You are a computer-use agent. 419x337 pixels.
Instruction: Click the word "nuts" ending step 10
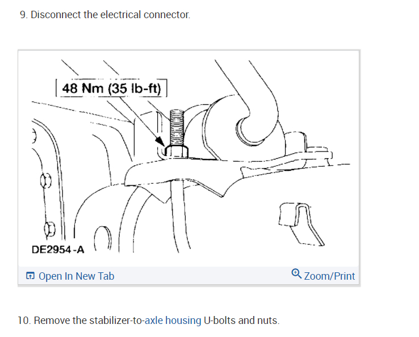pyautogui.click(x=267, y=321)
